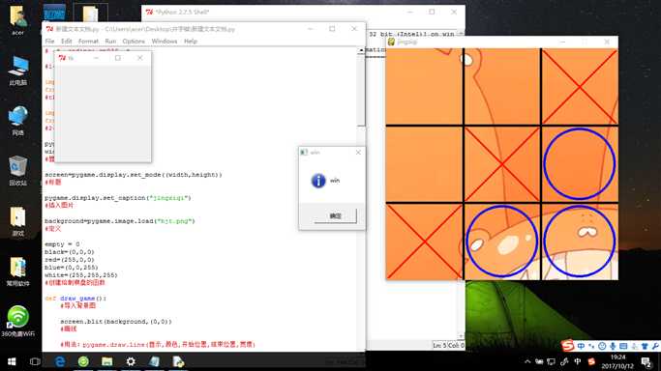Toggle Chinese/English mode on Sogou toolbar
Image resolution: width=661 pixels, height=371 pixels.
tap(581, 346)
